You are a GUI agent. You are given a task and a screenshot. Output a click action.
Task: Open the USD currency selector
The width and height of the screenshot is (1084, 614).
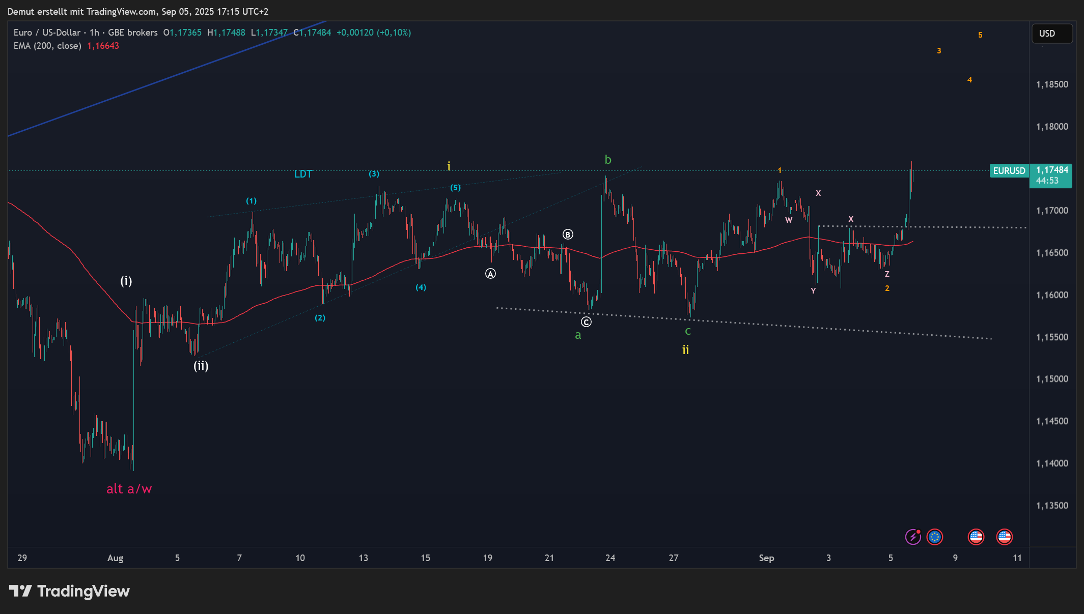point(1051,34)
